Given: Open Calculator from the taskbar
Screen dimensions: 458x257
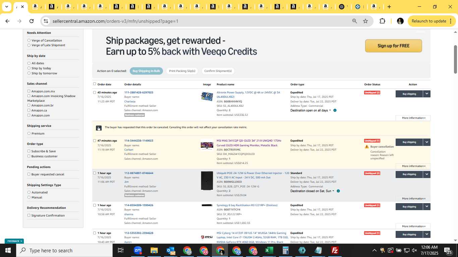Looking at the screenshot, I should pyautogui.click(x=286, y=250).
